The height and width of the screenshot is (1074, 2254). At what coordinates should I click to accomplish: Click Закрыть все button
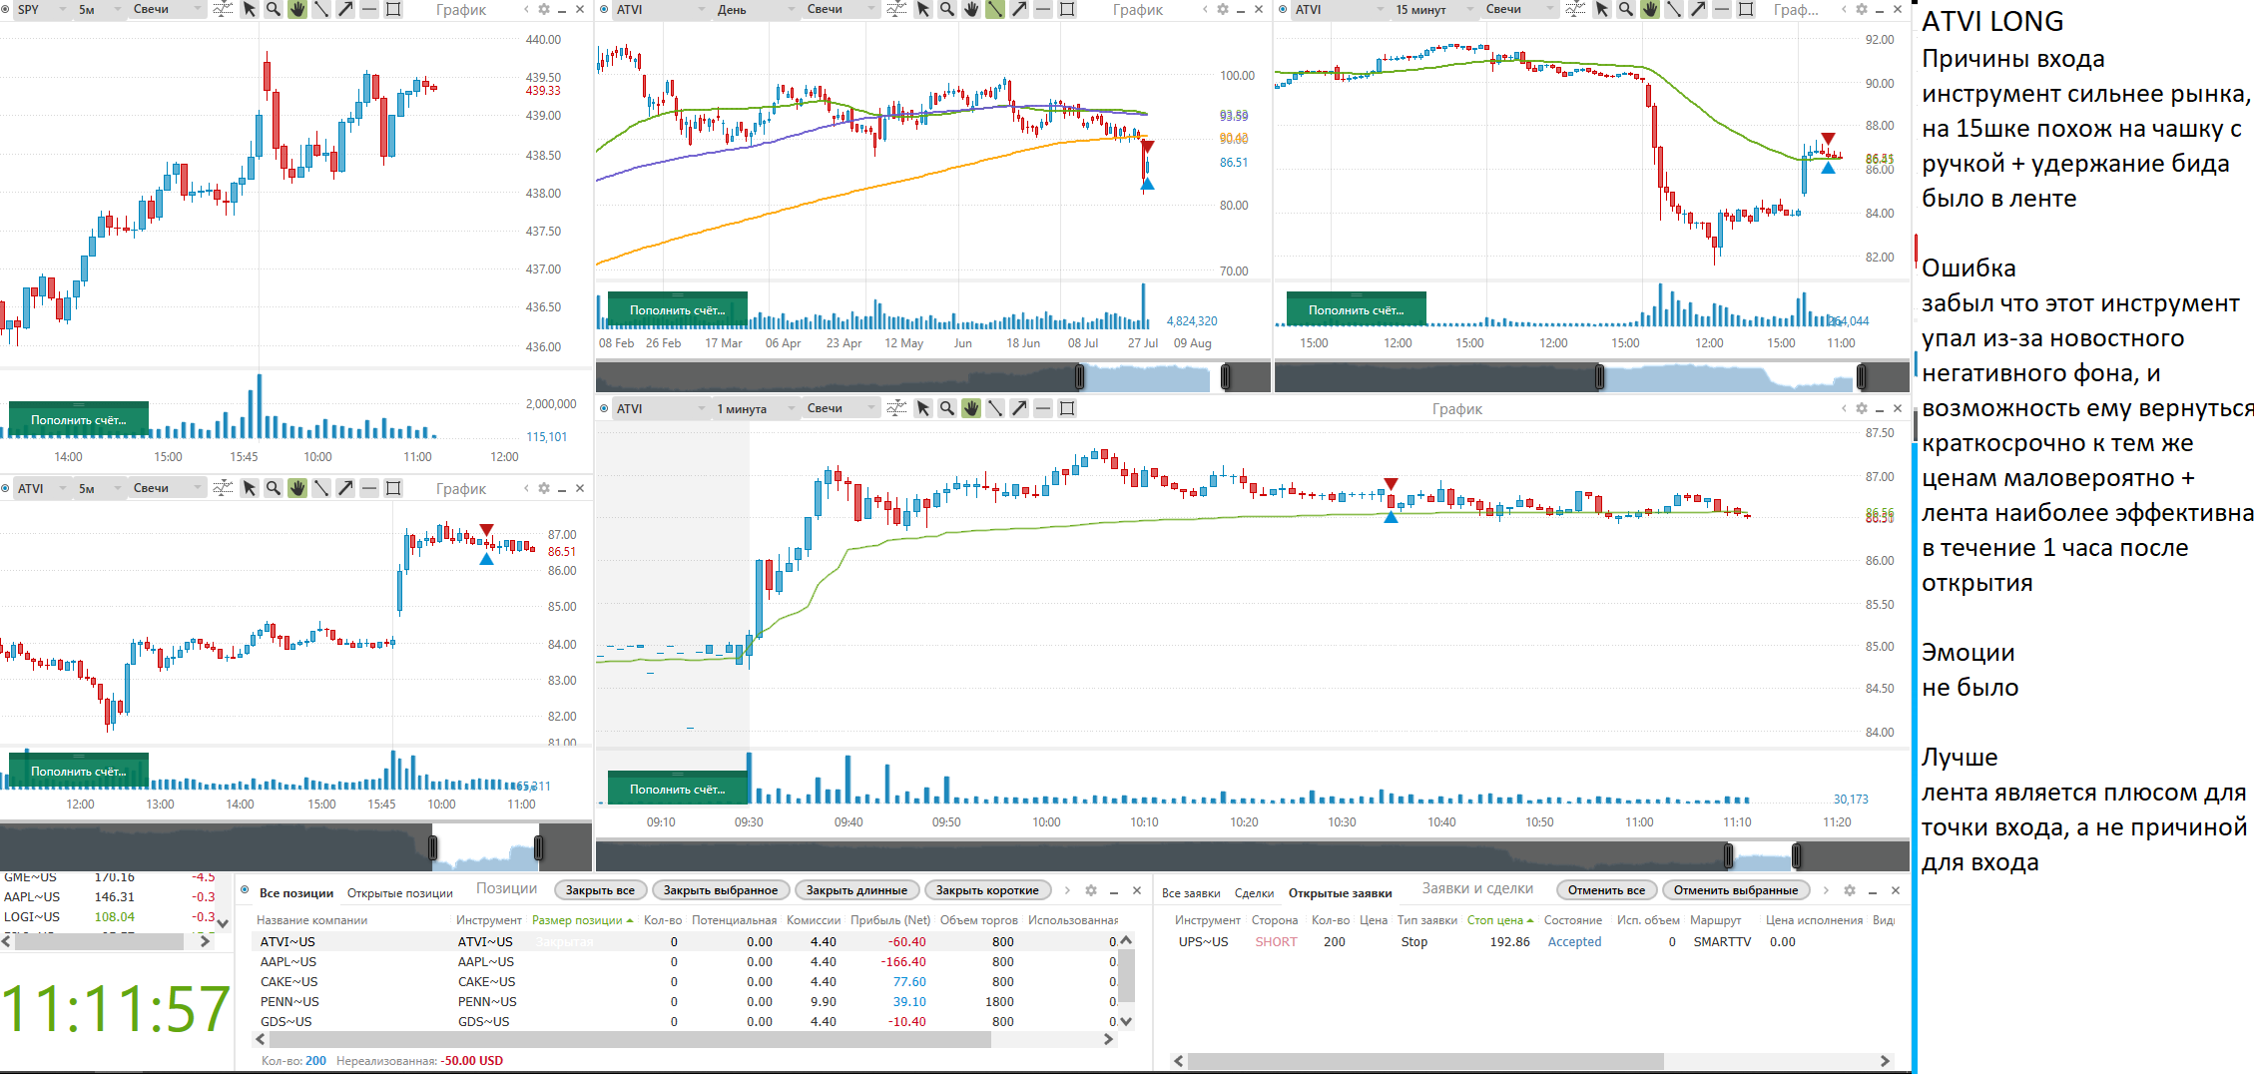pyautogui.click(x=600, y=890)
